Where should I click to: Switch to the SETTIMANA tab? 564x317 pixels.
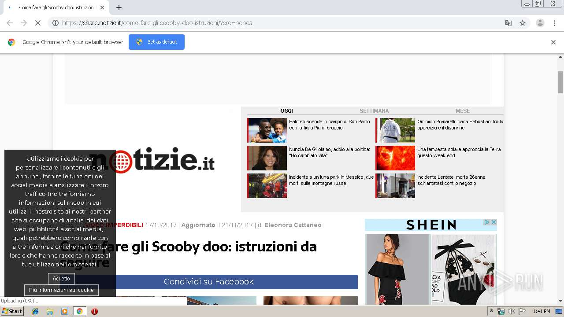(x=374, y=111)
